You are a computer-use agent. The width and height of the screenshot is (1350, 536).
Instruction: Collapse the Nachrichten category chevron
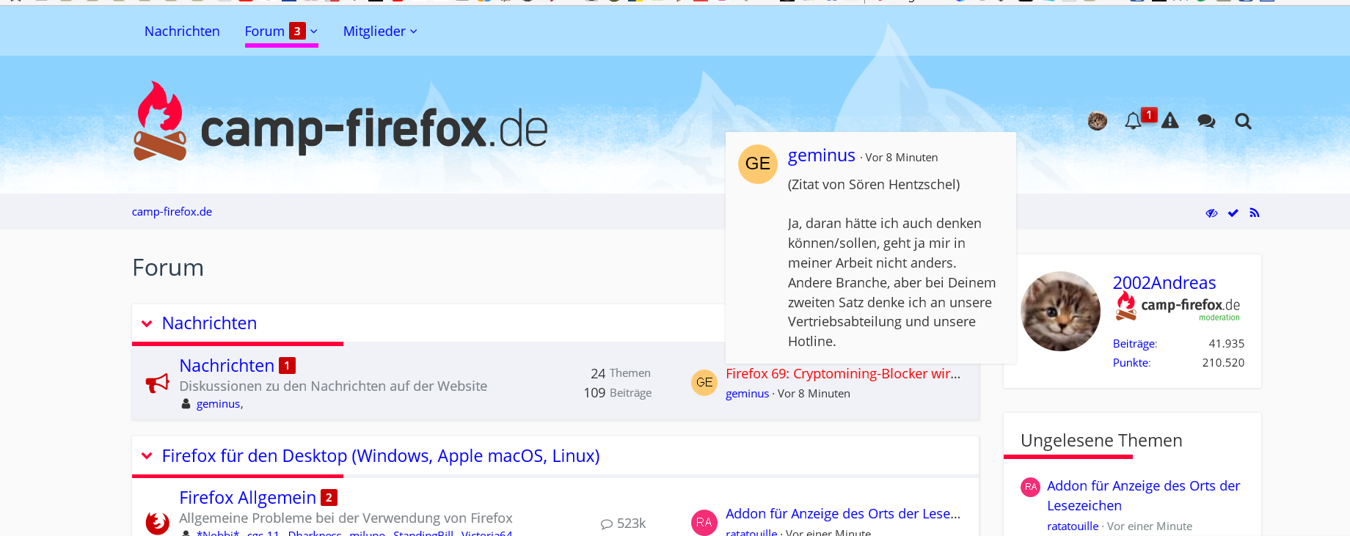click(x=147, y=323)
